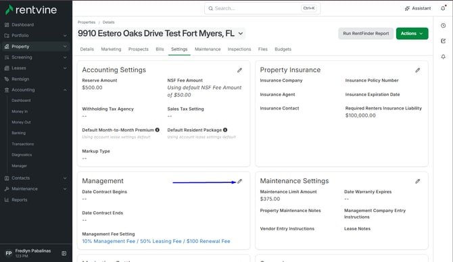Click the rentvine logo
Image resolution: width=453 pixels, height=262 pixels.
pyautogui.click(x=31, y=10)
